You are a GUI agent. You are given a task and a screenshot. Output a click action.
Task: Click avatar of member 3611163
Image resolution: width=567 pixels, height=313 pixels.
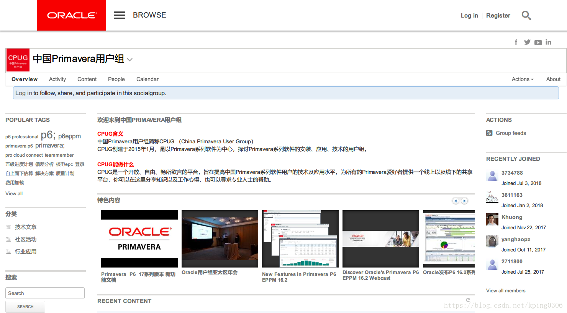click(492, 198)
